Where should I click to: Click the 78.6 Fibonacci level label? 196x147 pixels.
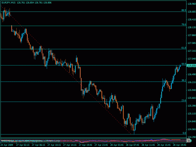(184, 24)
